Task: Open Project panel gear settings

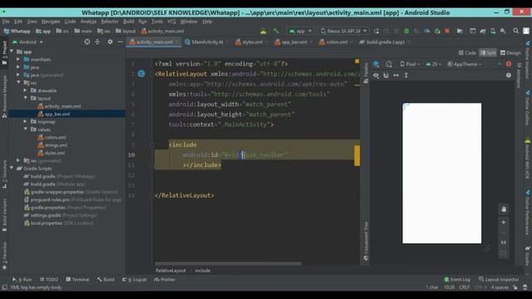Action: tap(110, 42)
